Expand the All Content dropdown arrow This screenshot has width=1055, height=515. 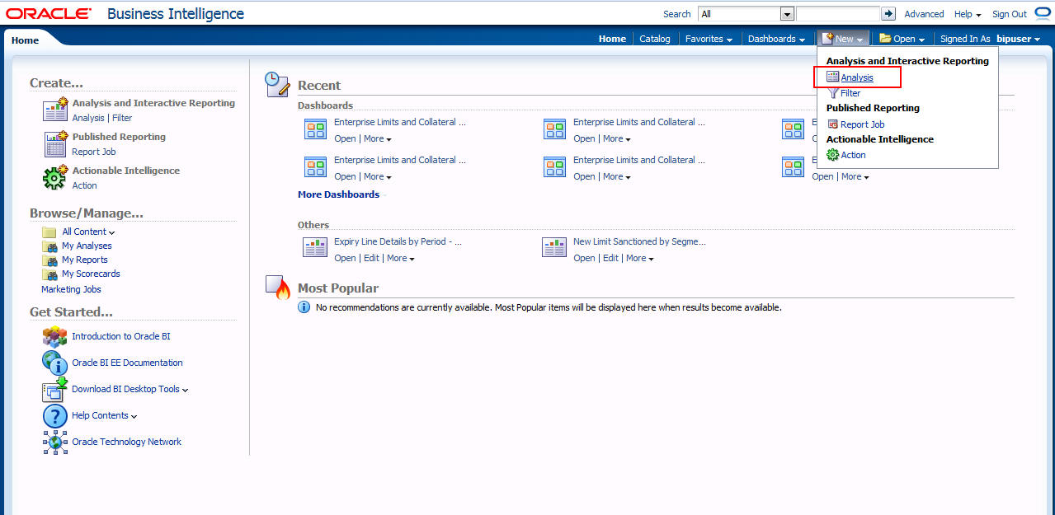coord(111,232)
